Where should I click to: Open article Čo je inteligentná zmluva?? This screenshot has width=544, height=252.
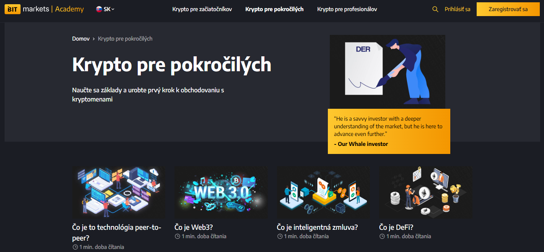(x=317, y=227)
